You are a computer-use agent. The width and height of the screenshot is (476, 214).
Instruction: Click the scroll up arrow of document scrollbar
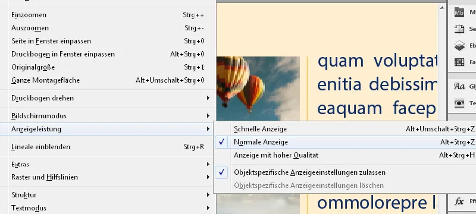coord(442,8)
